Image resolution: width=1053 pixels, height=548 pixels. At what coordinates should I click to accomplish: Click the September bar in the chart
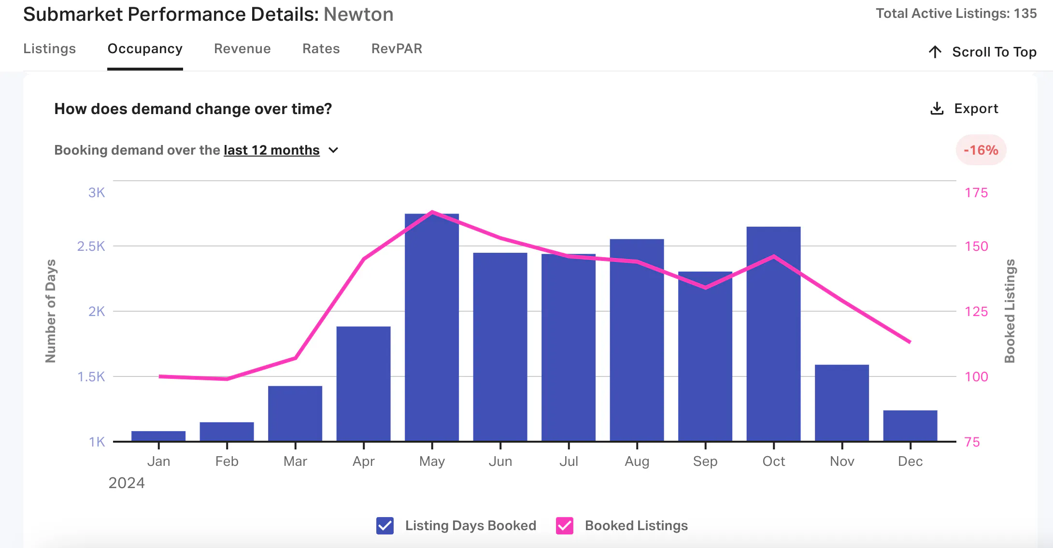point(705,356)
